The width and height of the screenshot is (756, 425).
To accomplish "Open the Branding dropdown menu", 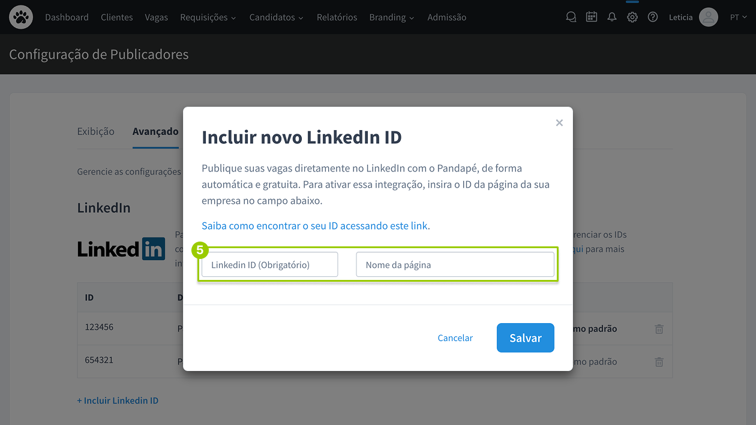I will (391, 17).
